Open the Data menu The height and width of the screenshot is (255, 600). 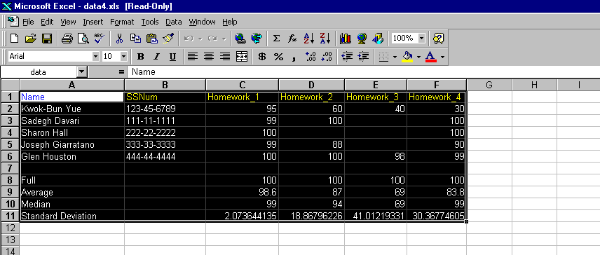tap(174, 22)
